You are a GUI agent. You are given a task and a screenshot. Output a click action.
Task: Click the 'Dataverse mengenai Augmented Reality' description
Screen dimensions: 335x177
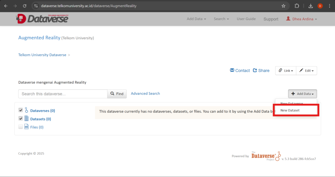(52, 82)
